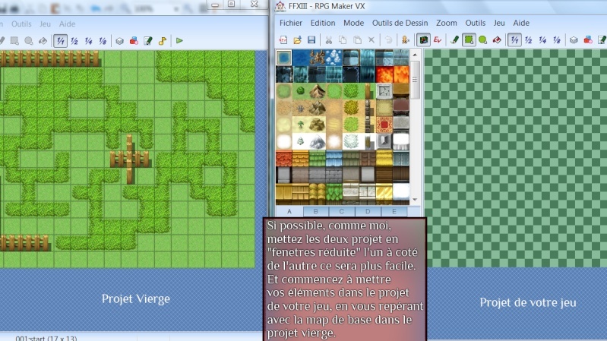Select Flood Fill in Projet Vierge window
Image resolution: width=607 pixels, height=341 pixels.
pyautogui.click(x=43, y=41)
